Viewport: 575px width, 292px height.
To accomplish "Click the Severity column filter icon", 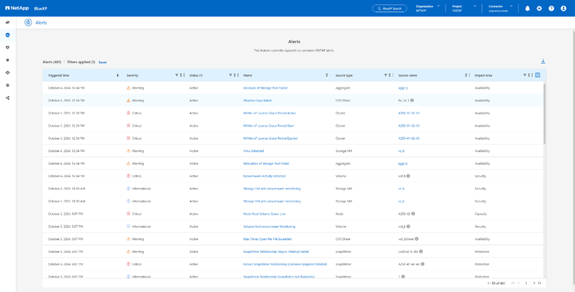I will (177, 75).
